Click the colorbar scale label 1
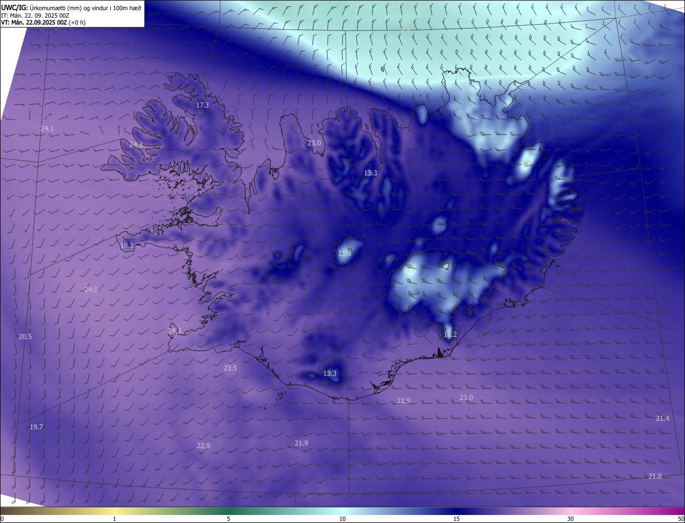 click(x=115, y=519)
